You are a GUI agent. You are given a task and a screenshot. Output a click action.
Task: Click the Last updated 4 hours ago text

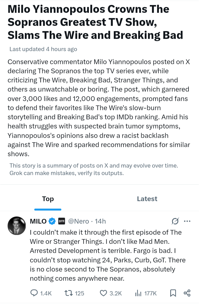43,49
